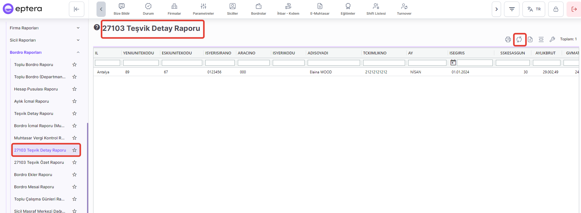This screenshot has height=213, width=581.
Task: Switch language with the TR button
Action: 534,9
